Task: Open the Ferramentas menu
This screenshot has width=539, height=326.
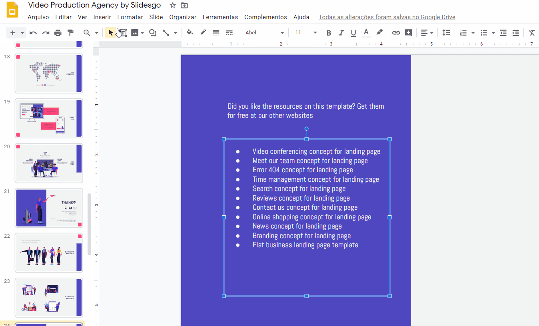Action: pyautogui.click(x=220, y=17)
